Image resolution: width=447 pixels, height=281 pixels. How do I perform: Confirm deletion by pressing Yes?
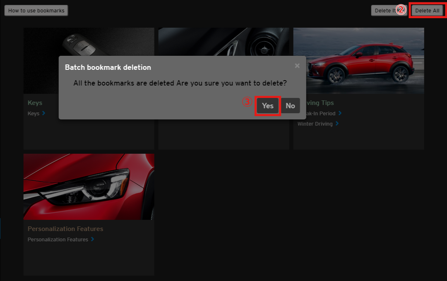click(268, 106)
